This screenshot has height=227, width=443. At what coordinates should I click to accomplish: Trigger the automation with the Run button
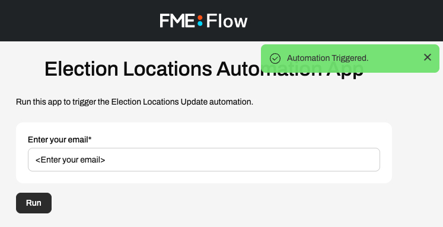(x=34, y=203)
